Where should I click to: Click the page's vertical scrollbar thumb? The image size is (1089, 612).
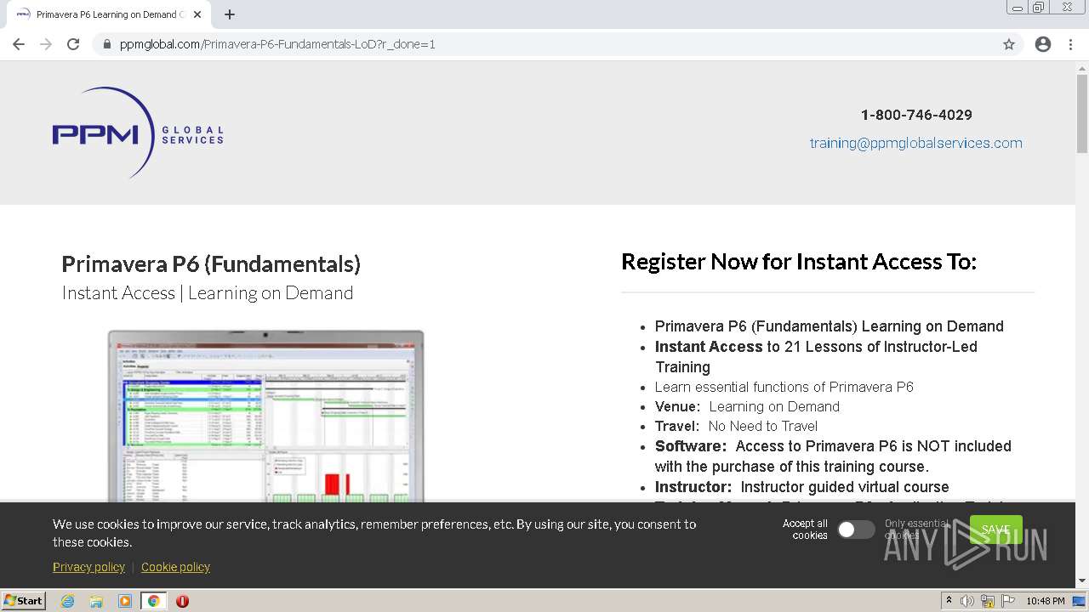coord(1082,113)
